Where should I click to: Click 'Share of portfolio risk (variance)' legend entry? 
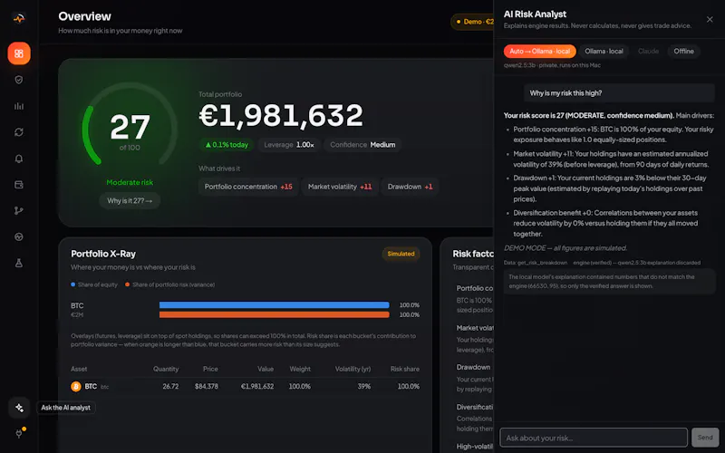point(170,284)
